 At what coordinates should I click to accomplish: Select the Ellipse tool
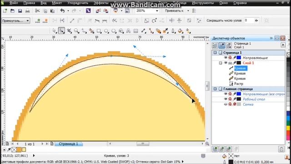(x=106, y=31)
